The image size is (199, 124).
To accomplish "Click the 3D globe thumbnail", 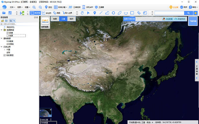I will [x=46, y=112].
